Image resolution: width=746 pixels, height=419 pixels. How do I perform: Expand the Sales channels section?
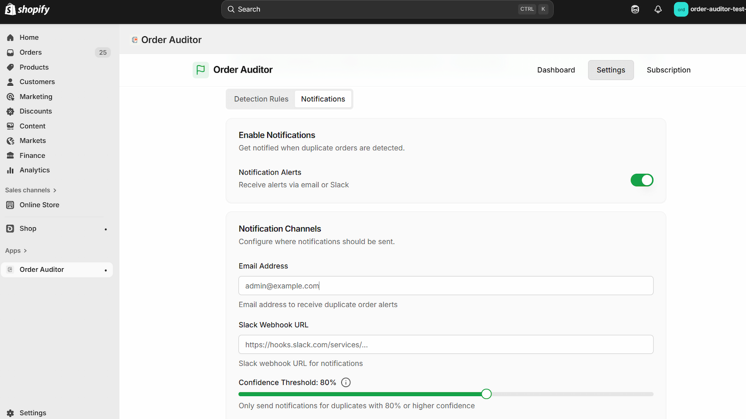pyautogui.click(x=31, y=190)
